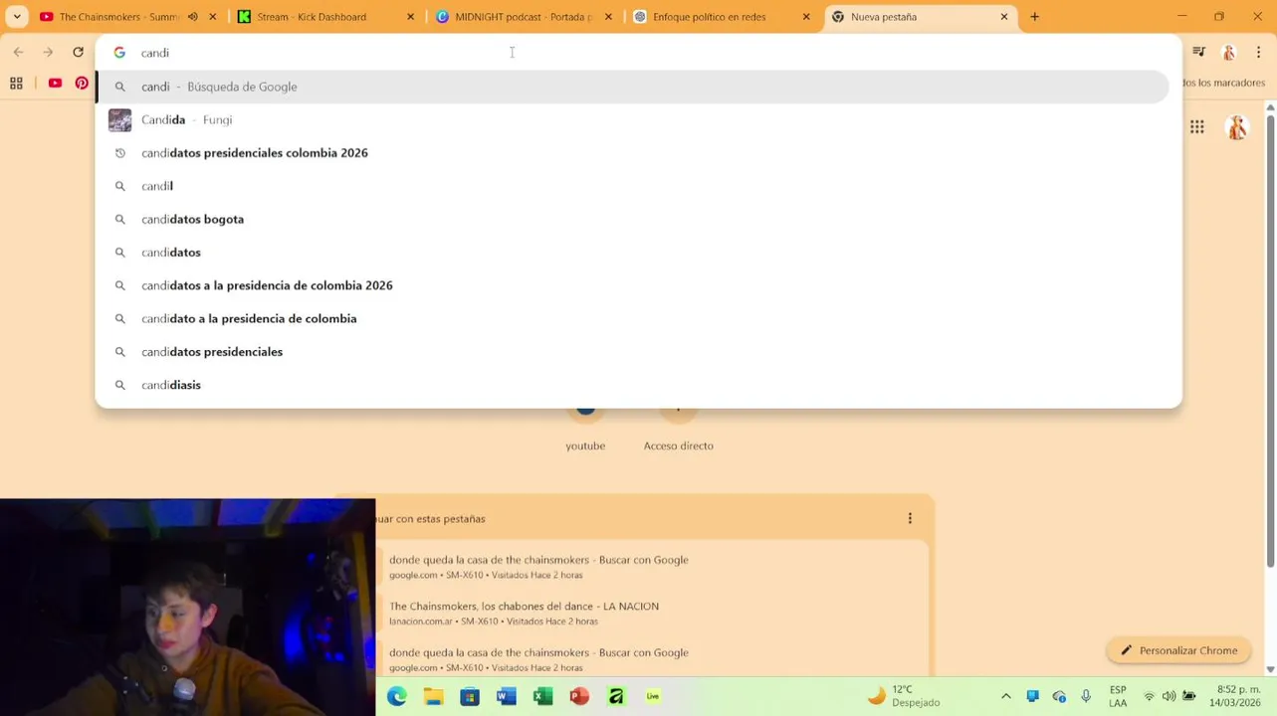The width and height of the screenshot is (1277, 716).
Task: Open the tabs card three-dot menu
Action: tap(910, 518)
